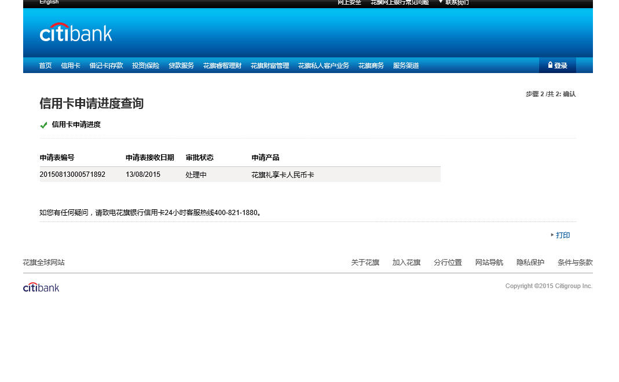Click the hotline text 400-821-1880
The image size is (619, 382).
(236, 213)
